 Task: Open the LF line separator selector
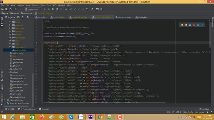click(173, 112)
